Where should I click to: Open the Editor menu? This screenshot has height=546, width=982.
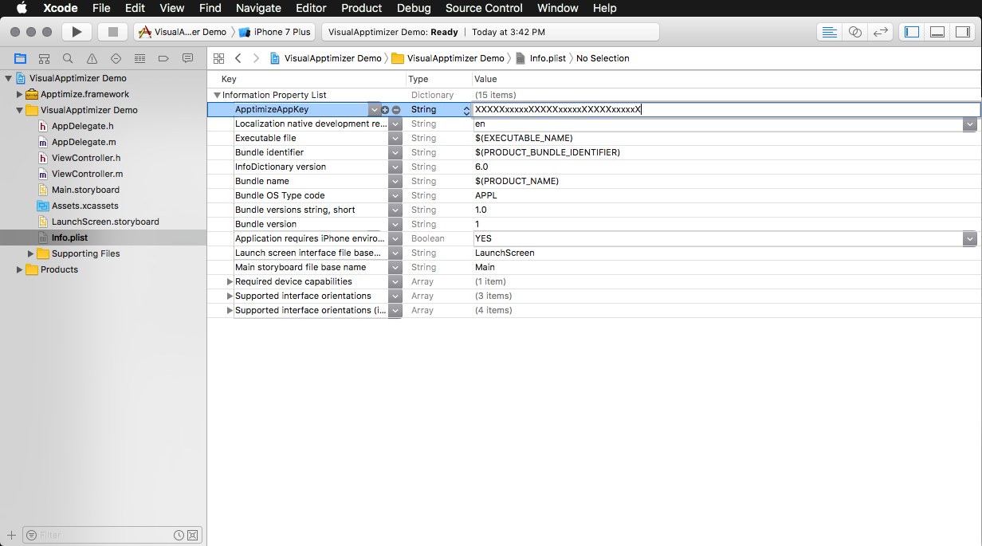311,8
